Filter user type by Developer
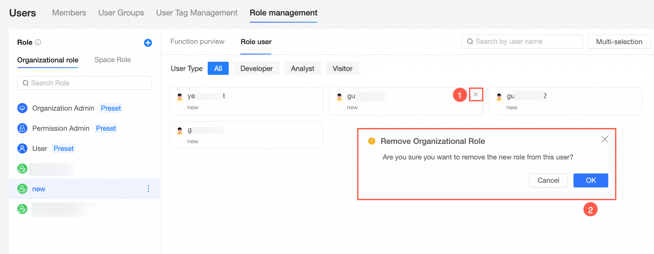The image size is (654, 254). coord(256,68)
